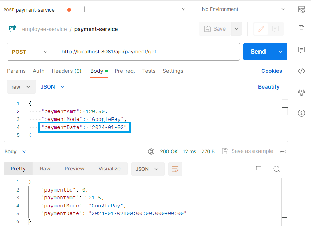Click the "paymentAmt": 120.50 request line
This screenshot has height=226, width=311.
[75, 111]
